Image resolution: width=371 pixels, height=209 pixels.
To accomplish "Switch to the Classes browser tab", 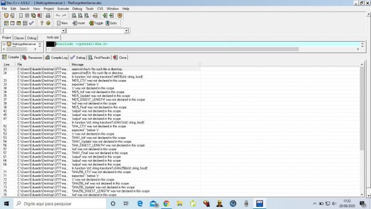I will click(19, 38).
